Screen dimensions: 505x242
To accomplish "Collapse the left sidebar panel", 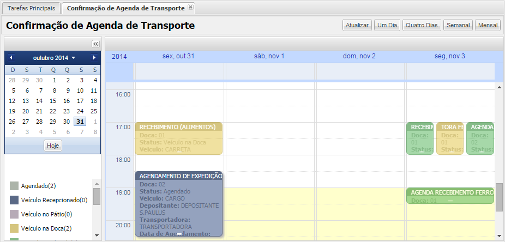I will [x=95, y=44].
